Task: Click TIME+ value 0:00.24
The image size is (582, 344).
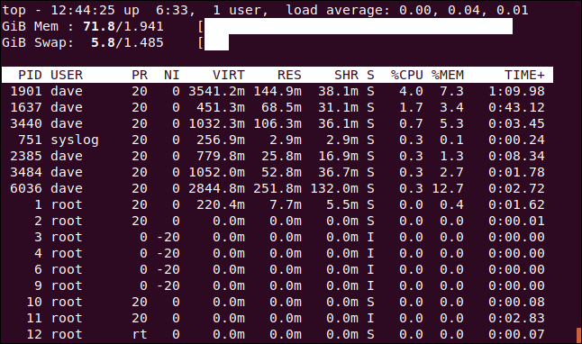Action: [516, 140]
